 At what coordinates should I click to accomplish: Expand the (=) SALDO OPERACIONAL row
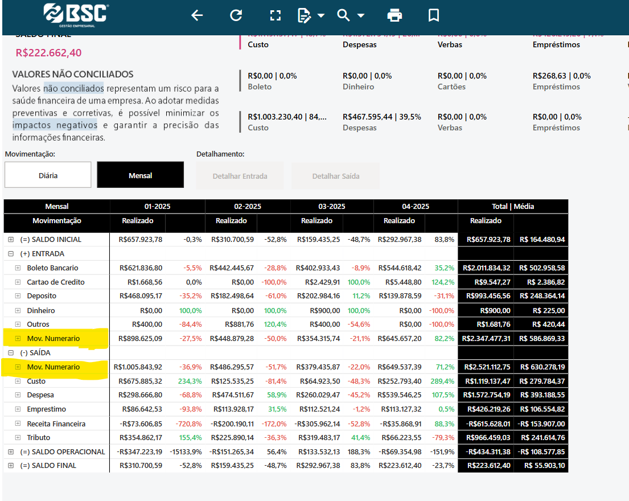pos(11,452)
